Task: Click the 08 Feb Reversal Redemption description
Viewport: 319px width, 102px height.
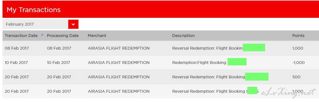Action: tap(208, 48)
